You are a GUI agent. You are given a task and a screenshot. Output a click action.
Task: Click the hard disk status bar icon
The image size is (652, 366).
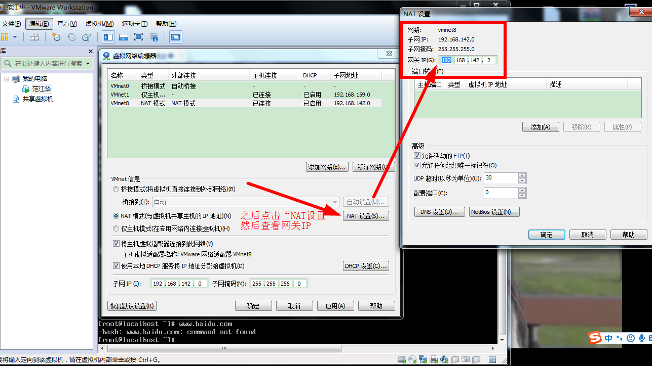point(401,360)
